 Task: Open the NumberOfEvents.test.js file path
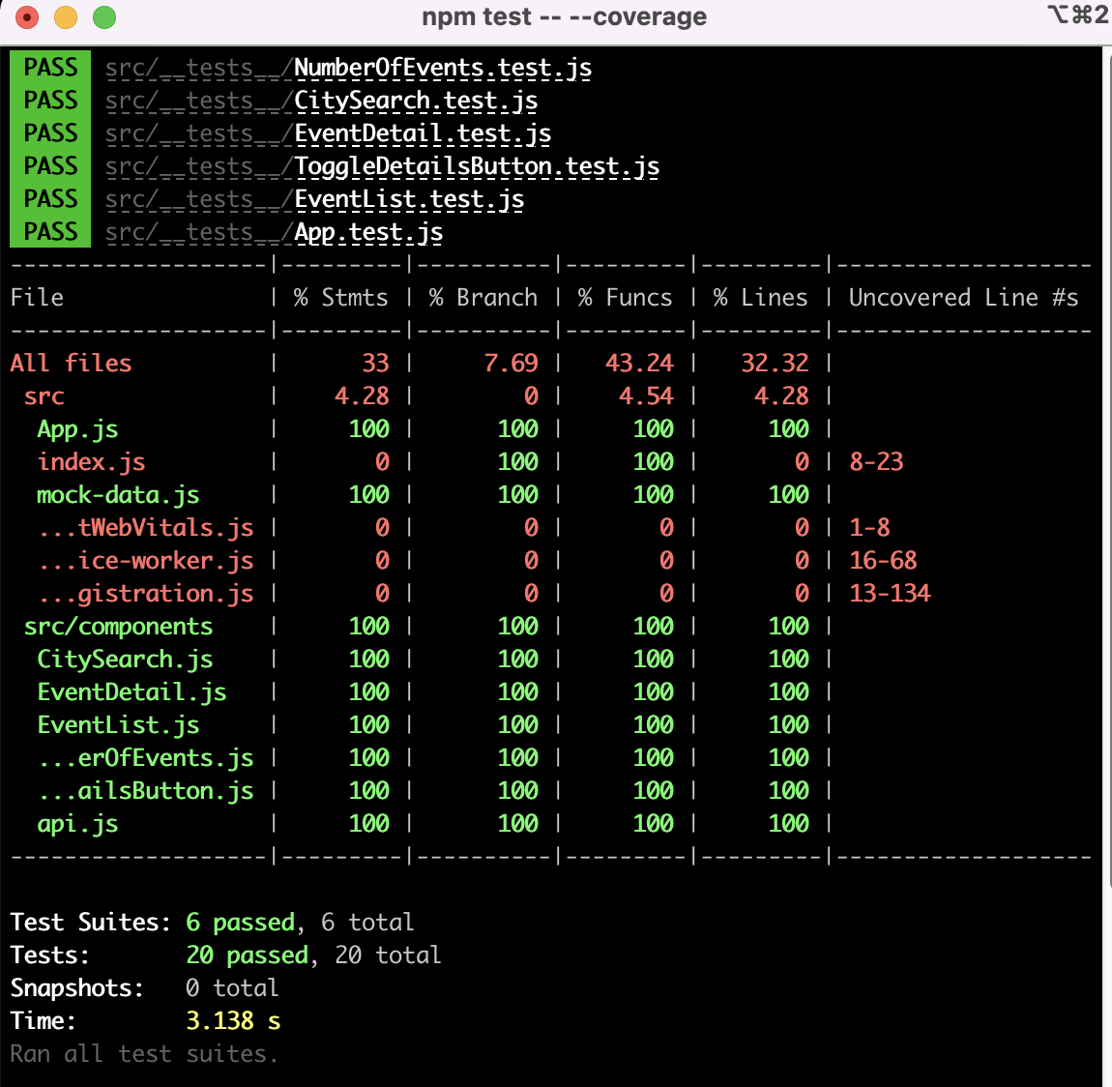pyautogui.click(x=348, y=68)
